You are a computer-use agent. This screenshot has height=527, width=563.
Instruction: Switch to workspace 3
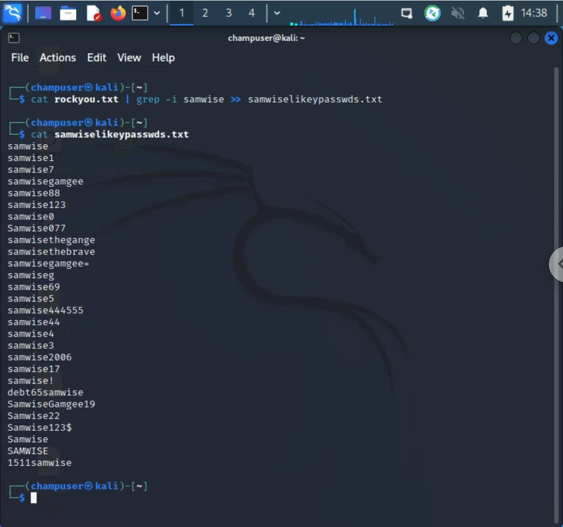[228, 13]
